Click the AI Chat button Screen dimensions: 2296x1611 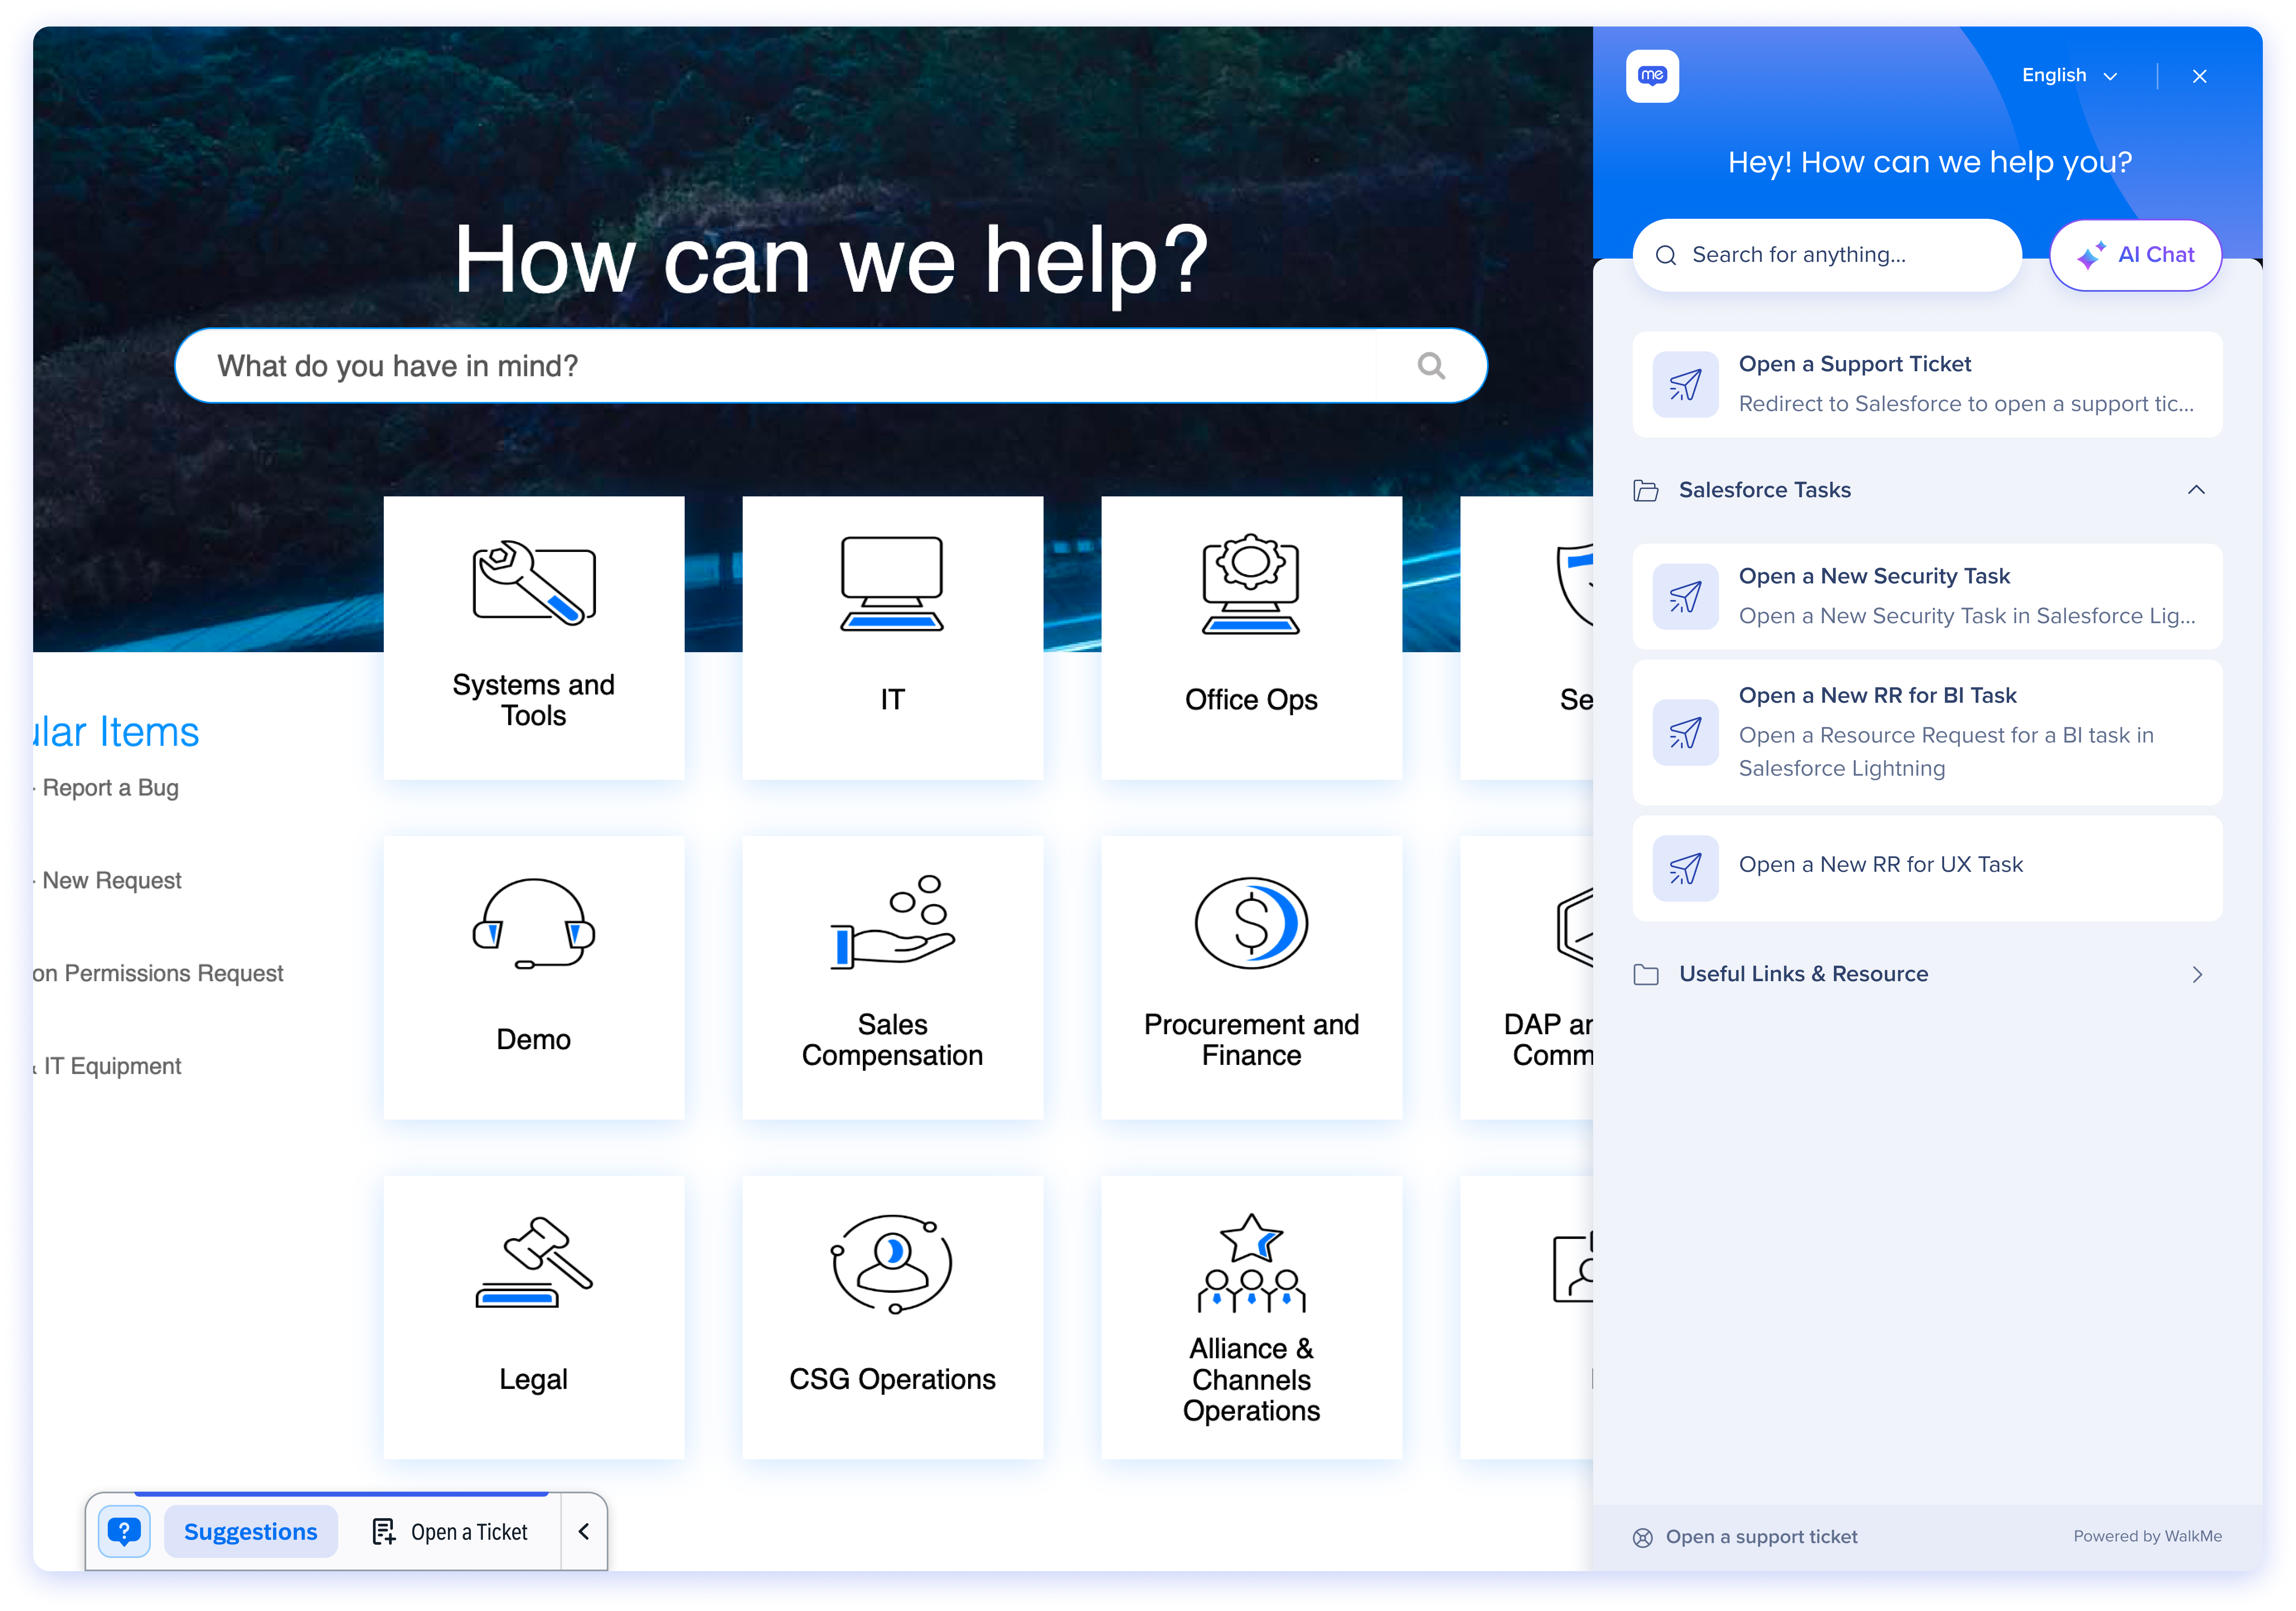(x=2135, y=255)
